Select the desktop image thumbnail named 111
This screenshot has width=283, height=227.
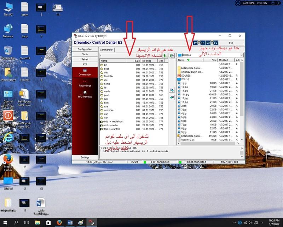pyautogui.click(x=58, y=10)
